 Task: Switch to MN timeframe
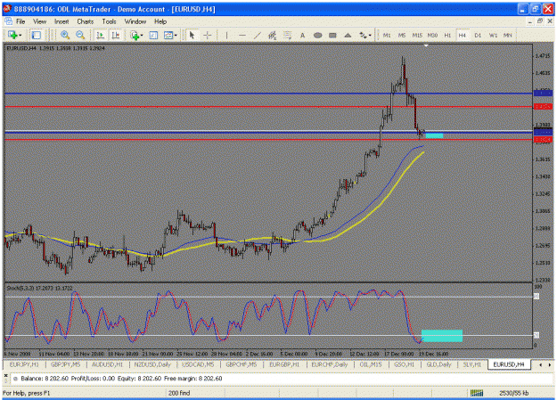click(508, 35)
